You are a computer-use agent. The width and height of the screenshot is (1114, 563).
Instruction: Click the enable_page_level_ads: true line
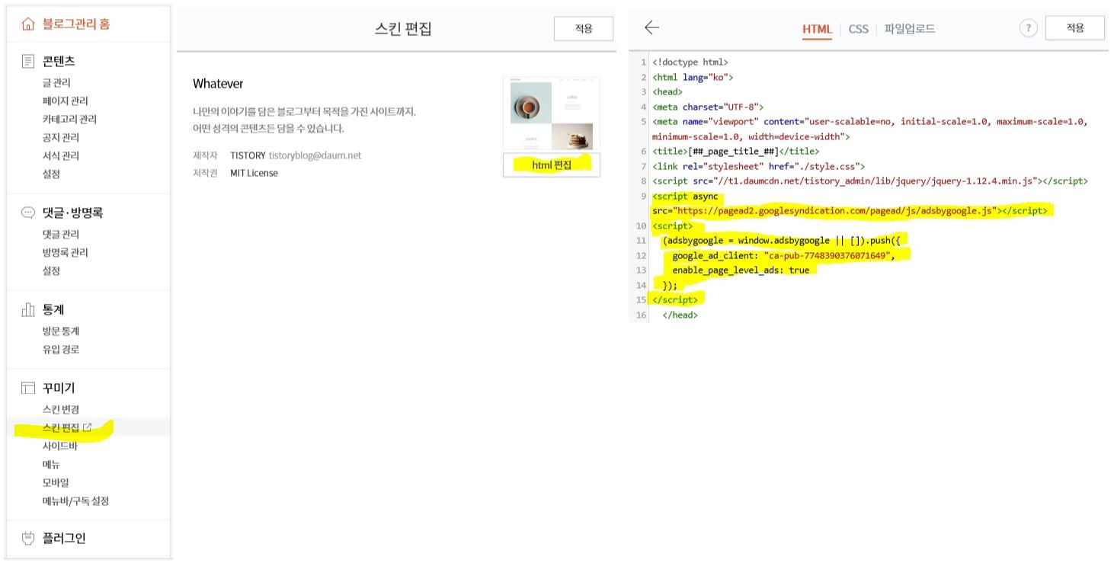tap(741, 270)
